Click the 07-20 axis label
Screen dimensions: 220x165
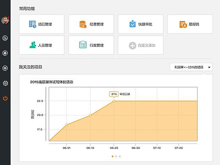pos(179,148)
